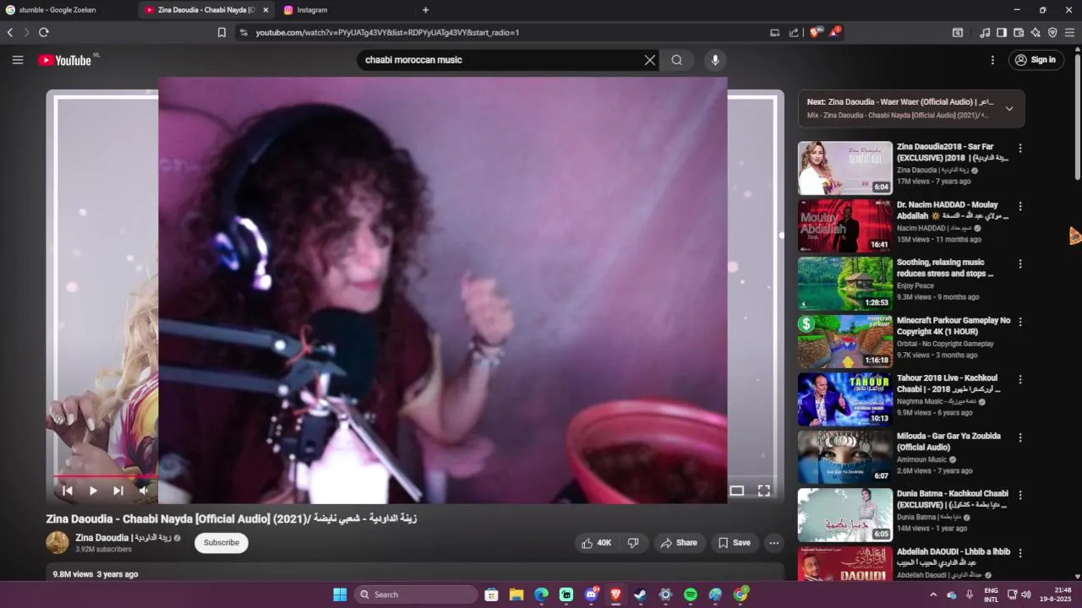Skip to next video in player

coord(118,491)
